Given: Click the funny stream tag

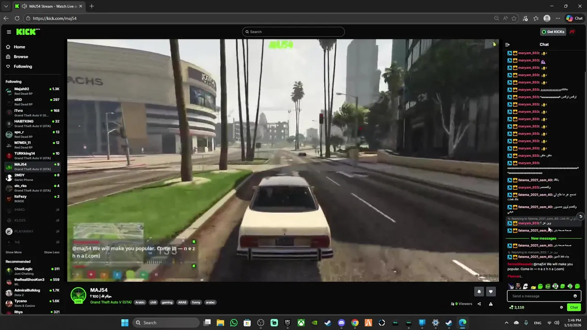Looking at the screenshot, I should (x=196, y=302).
